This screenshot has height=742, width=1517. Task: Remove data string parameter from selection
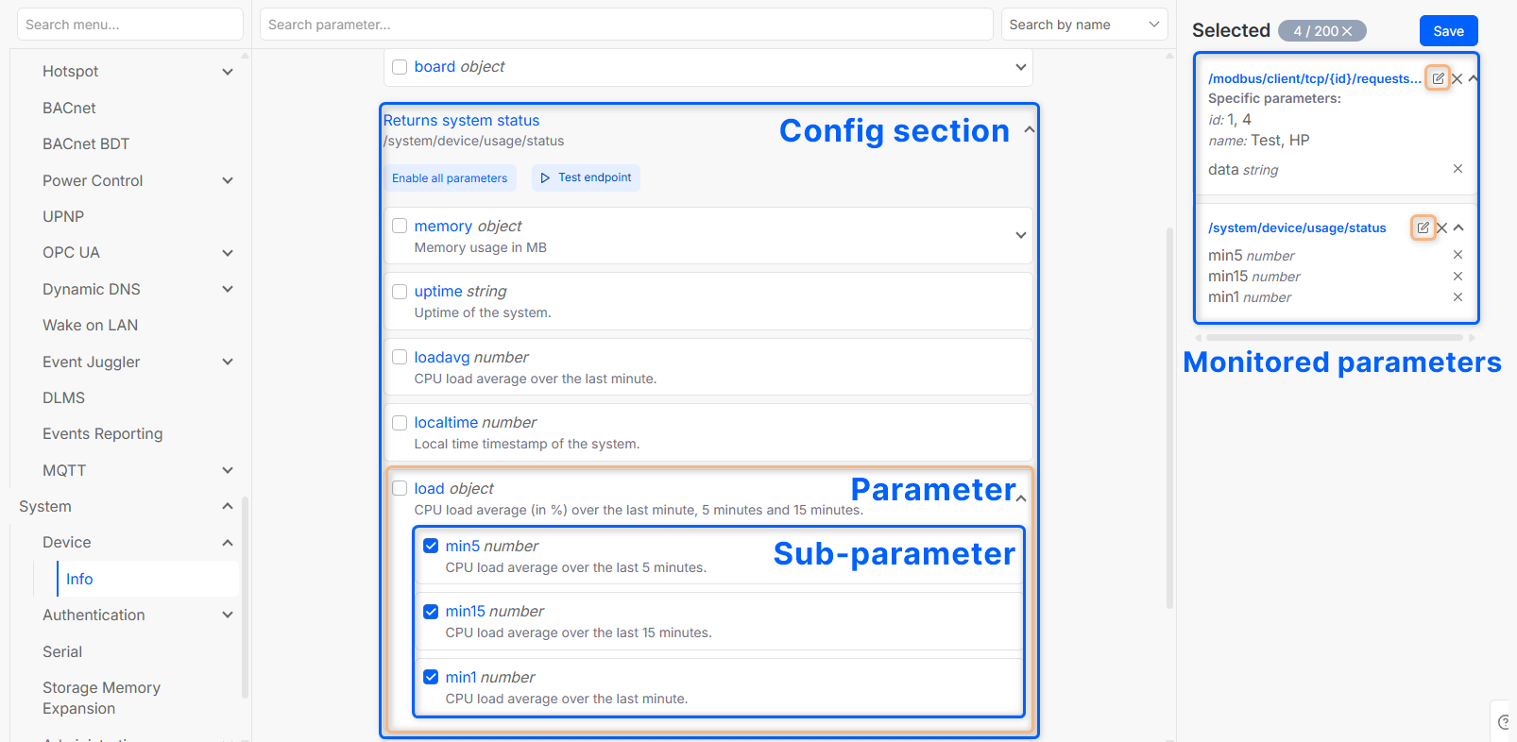point(1457,169)
